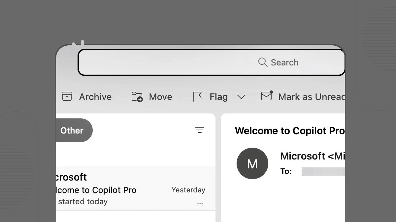Image resolution: width=396 pixels, height=222 pixels.
Task: Click the Microsoft sender avatar M
Action: point(252,163)
